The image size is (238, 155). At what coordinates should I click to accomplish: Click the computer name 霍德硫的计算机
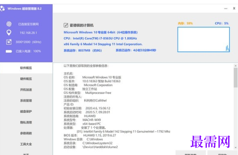pyautogui.click(x=82, y=25)
